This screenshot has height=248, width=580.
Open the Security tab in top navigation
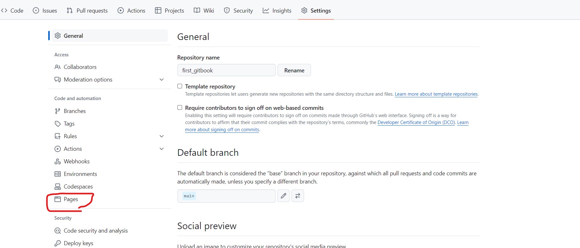tap(238, 10)
